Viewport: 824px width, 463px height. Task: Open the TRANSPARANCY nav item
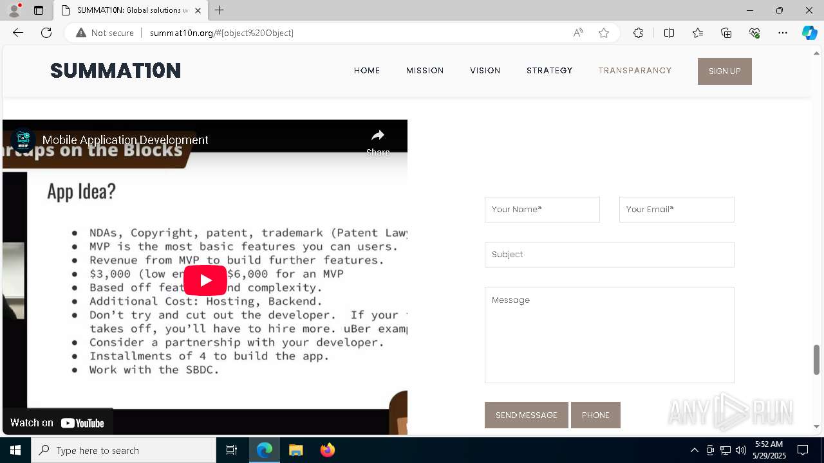(635, 71)
